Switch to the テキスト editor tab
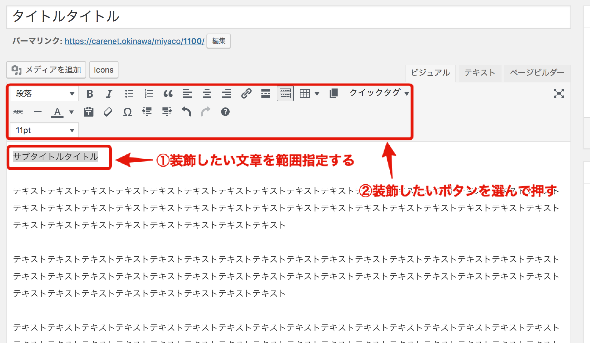The height and width of the screenshot is (343, 590). tap(479, 73)
